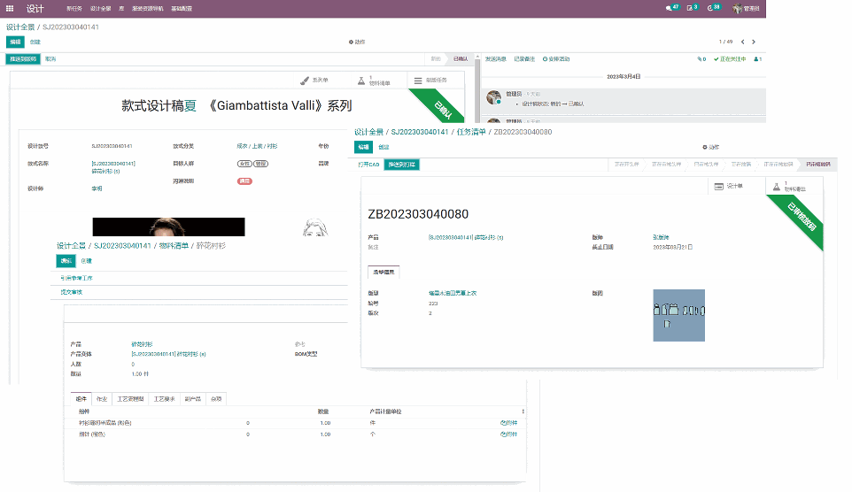Toggle the 正在关注中 follow status
This screenshot has height=492, width=852.
732,59
